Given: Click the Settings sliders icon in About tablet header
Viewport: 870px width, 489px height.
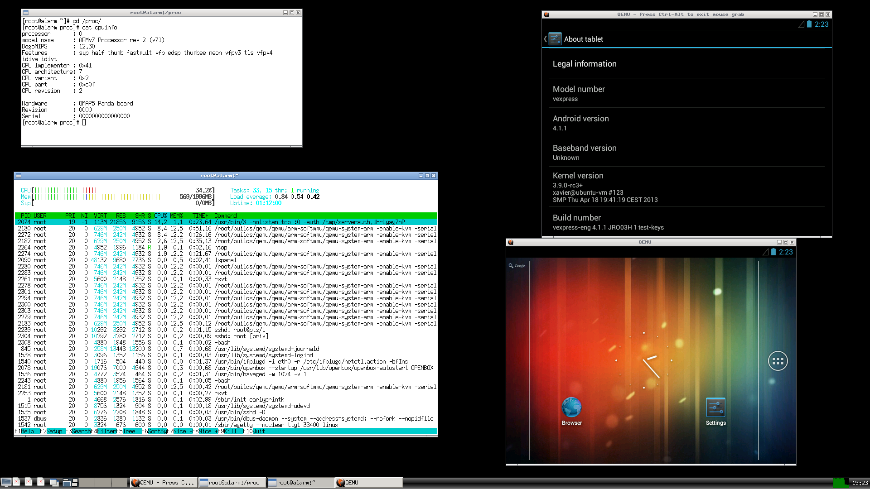Looking at the screenshot, I should point(555,39).
